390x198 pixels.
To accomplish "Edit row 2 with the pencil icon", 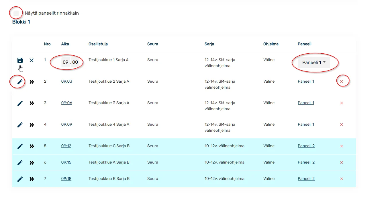I will tap(20, 82).
